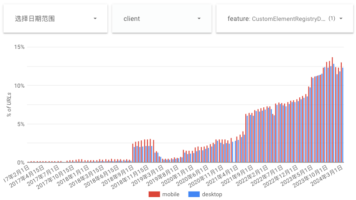Click the 2019年3月1日 x-axis label
The width and height of the screenshot is (356, 200).
click(x=147, y=175)
